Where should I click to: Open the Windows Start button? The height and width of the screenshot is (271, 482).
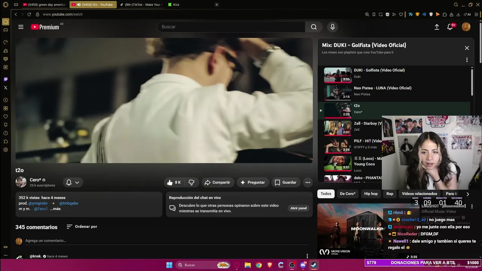[169, 265]
